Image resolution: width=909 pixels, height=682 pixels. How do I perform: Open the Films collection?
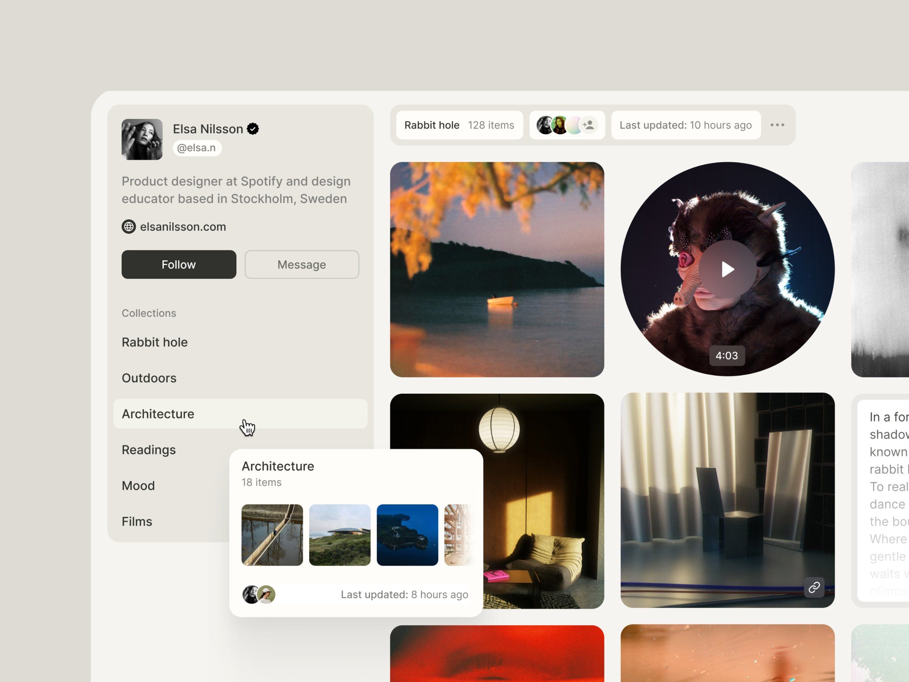coord(137,521)
